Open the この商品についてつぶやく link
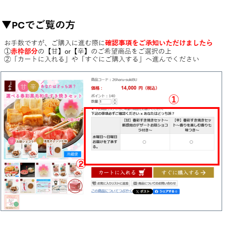Viewport: 225px width, 225px height. 112,191
